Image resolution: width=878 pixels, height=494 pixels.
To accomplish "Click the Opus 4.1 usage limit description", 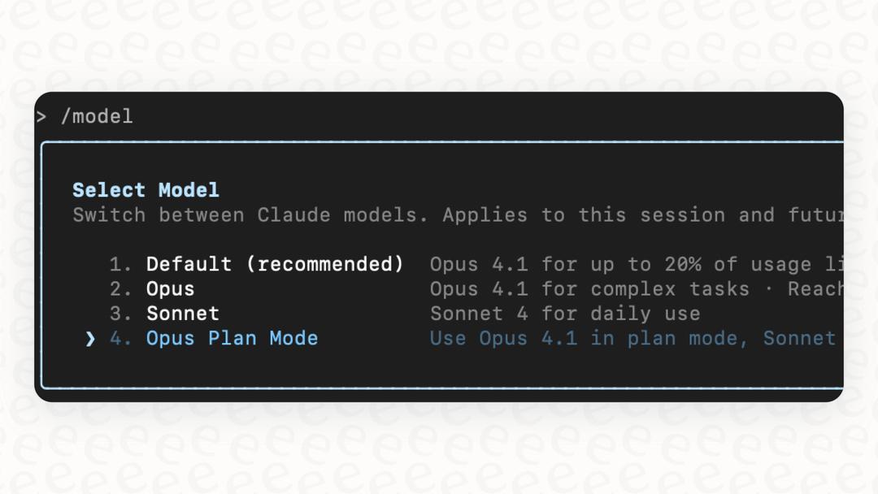I will 634,263.
